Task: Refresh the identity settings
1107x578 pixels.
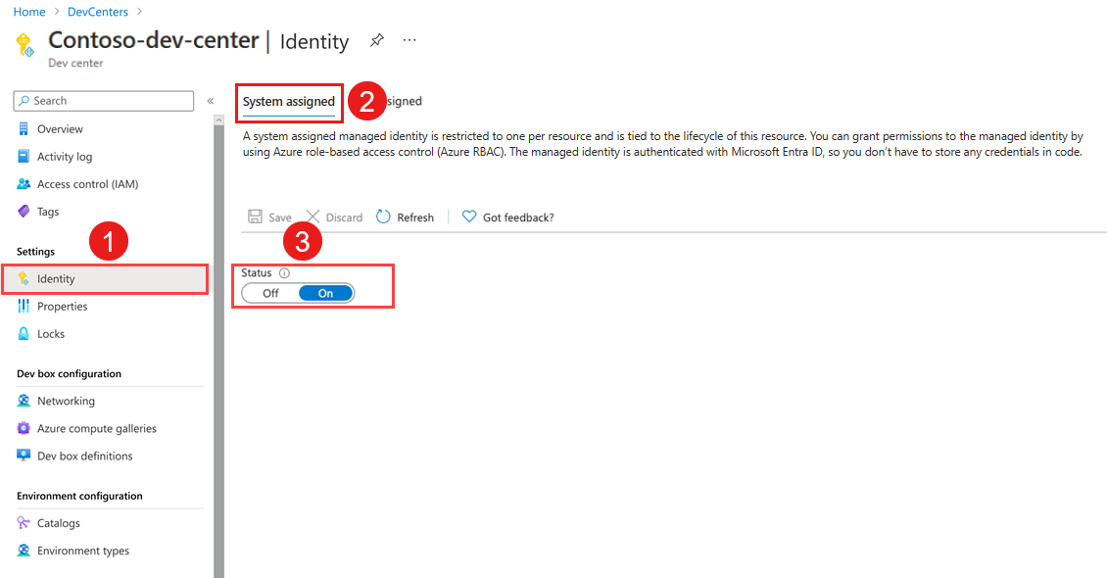Action: 406,217
